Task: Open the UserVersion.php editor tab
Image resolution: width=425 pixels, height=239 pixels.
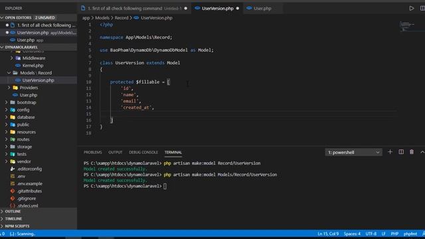Action: (217, 9)
